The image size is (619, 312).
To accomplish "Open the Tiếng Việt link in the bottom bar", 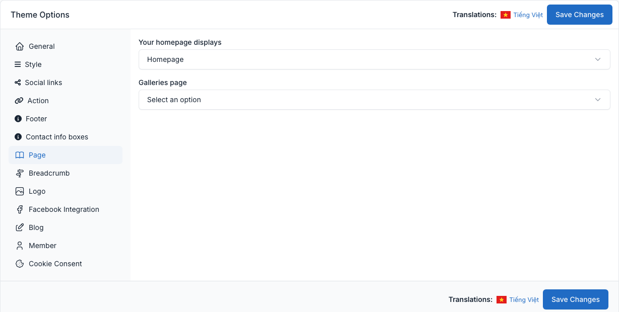I will [x=524, y=300].
